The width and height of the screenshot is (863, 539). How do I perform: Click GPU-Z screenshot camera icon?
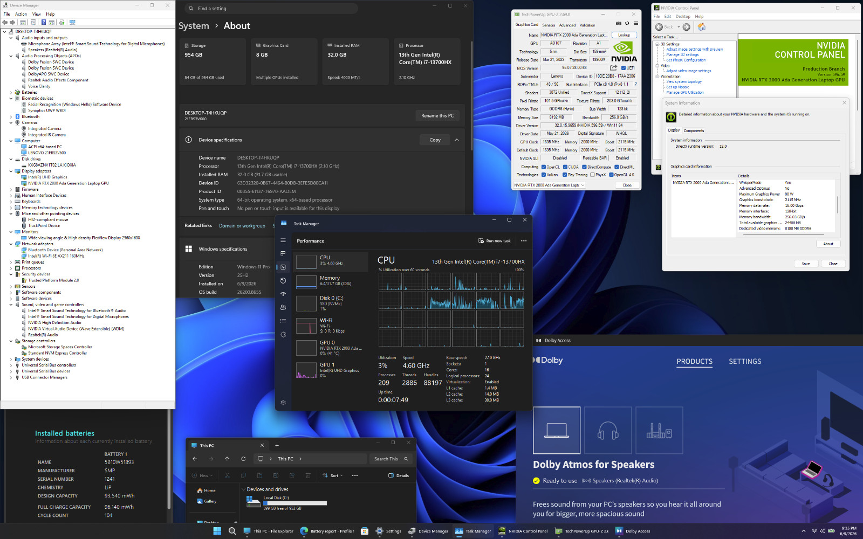619,24
